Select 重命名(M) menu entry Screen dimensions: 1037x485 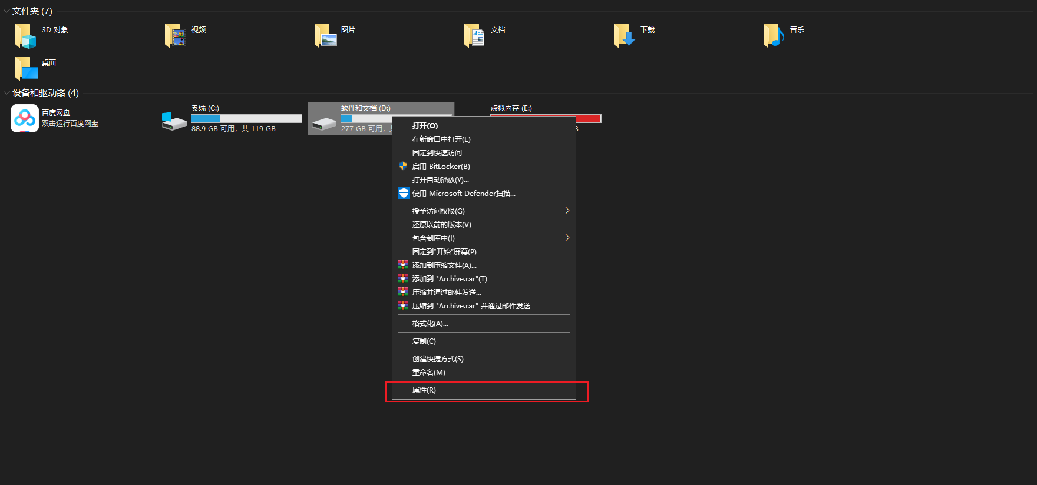pos(484,373)
